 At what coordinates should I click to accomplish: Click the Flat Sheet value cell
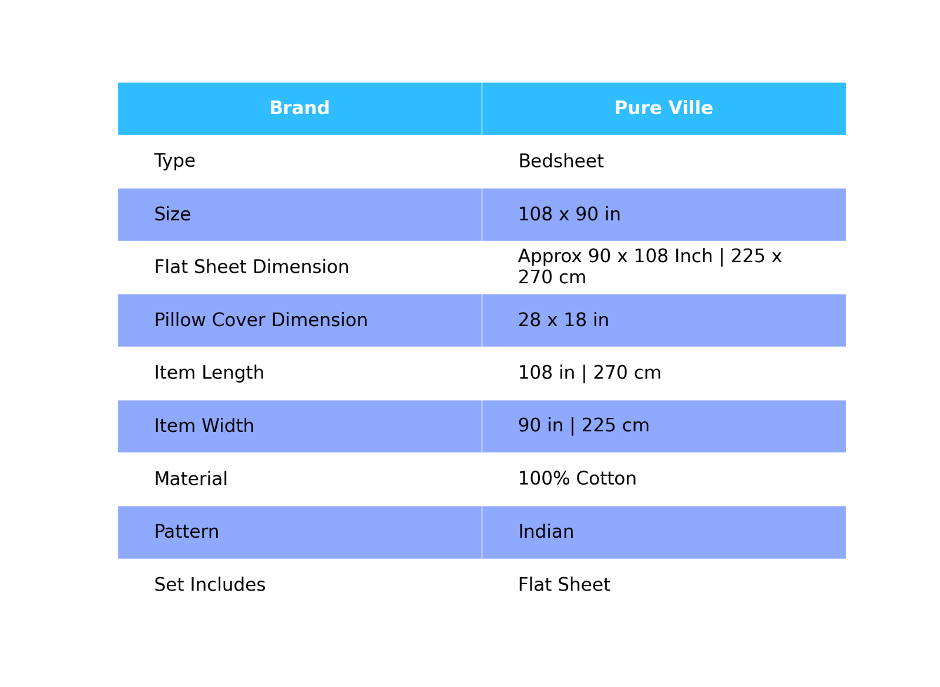coord(664,585)
